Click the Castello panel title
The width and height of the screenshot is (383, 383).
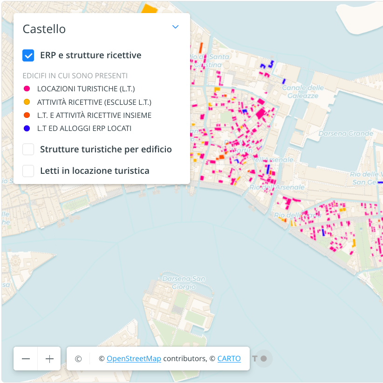point(44,29)
